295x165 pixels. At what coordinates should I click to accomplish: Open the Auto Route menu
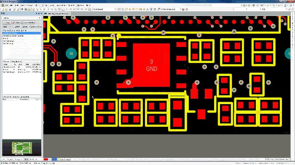62,5
